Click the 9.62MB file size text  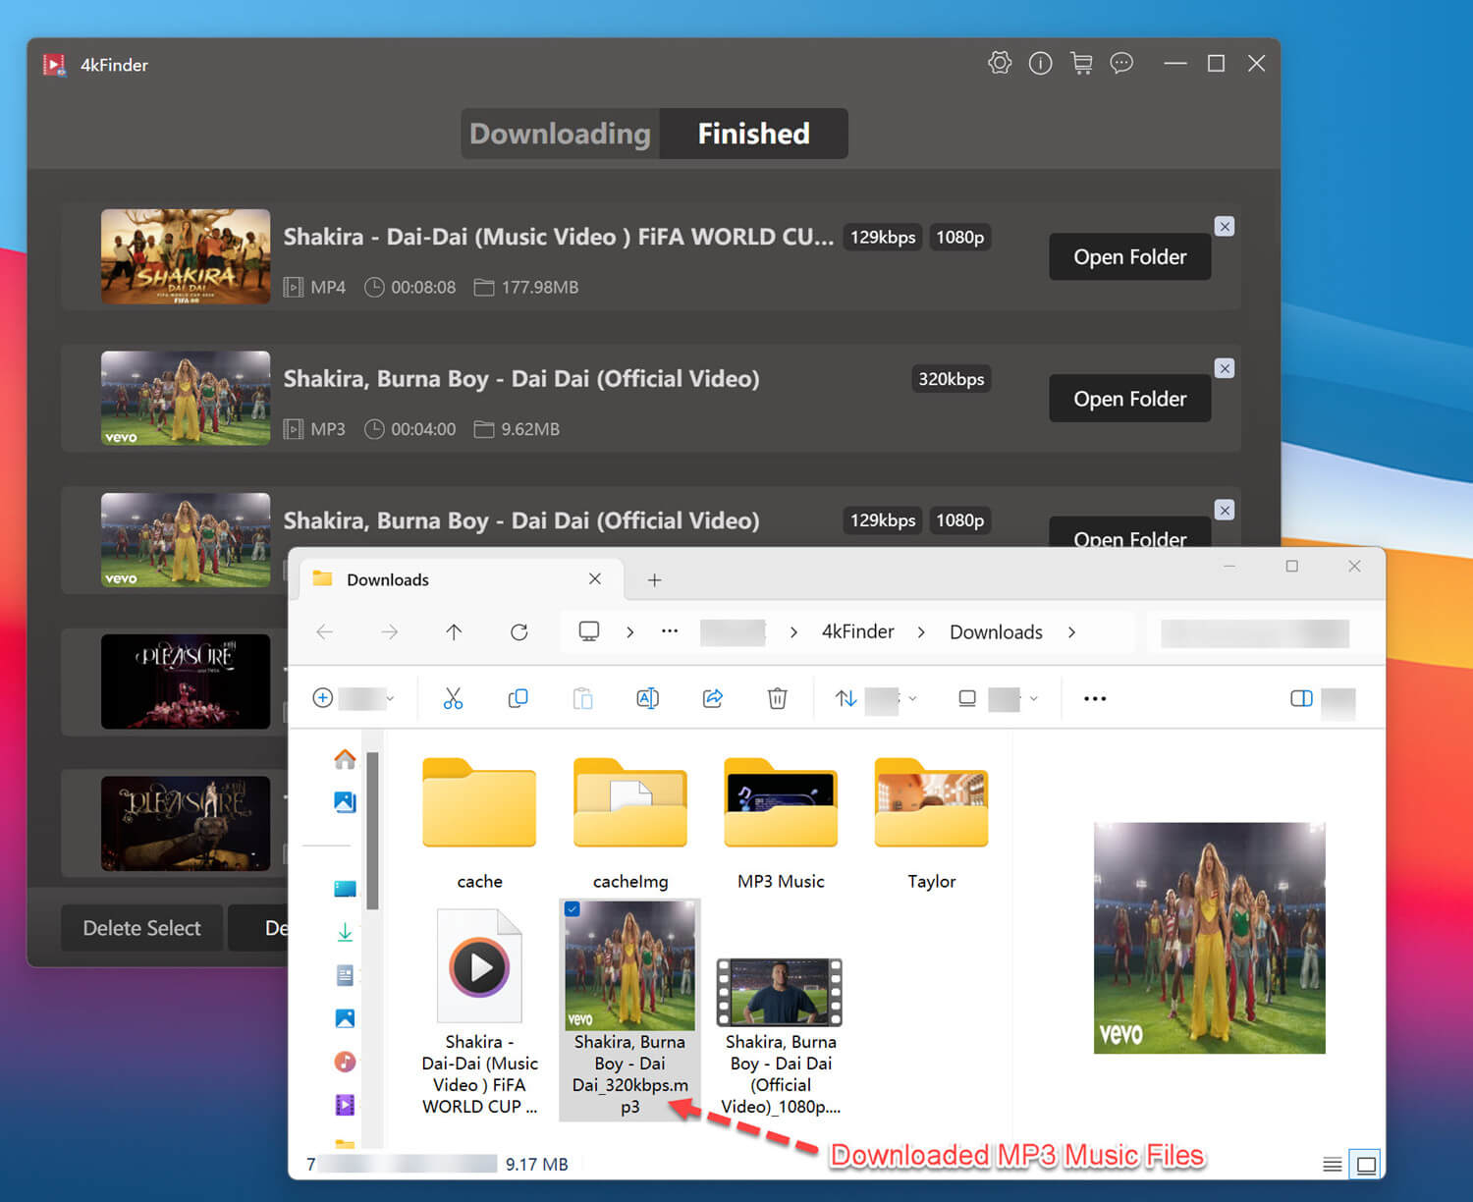(530, 429)
